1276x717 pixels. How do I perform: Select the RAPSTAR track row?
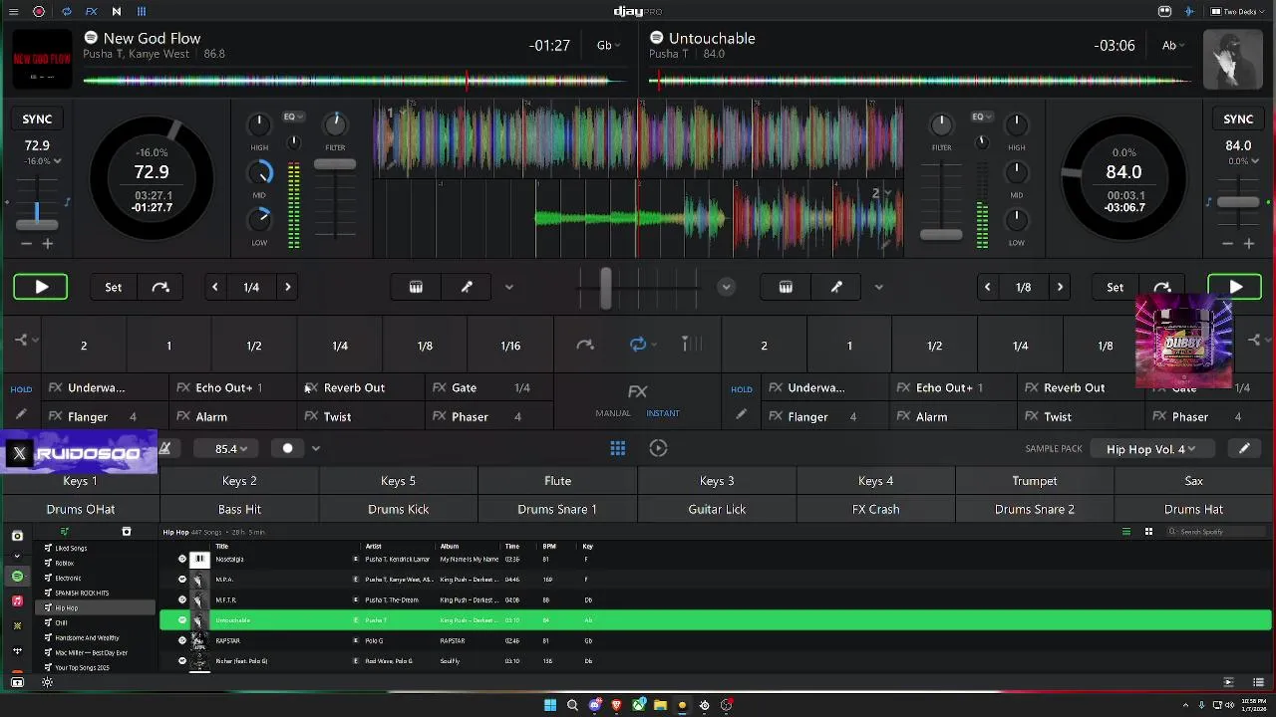716,641
